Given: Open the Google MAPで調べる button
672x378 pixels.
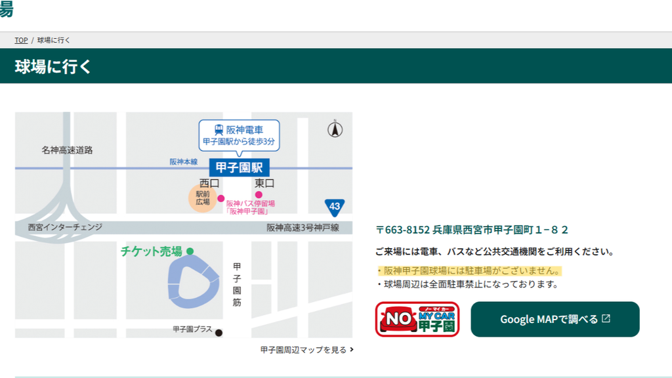Looking at the screenshot, I should click(555, 320).
